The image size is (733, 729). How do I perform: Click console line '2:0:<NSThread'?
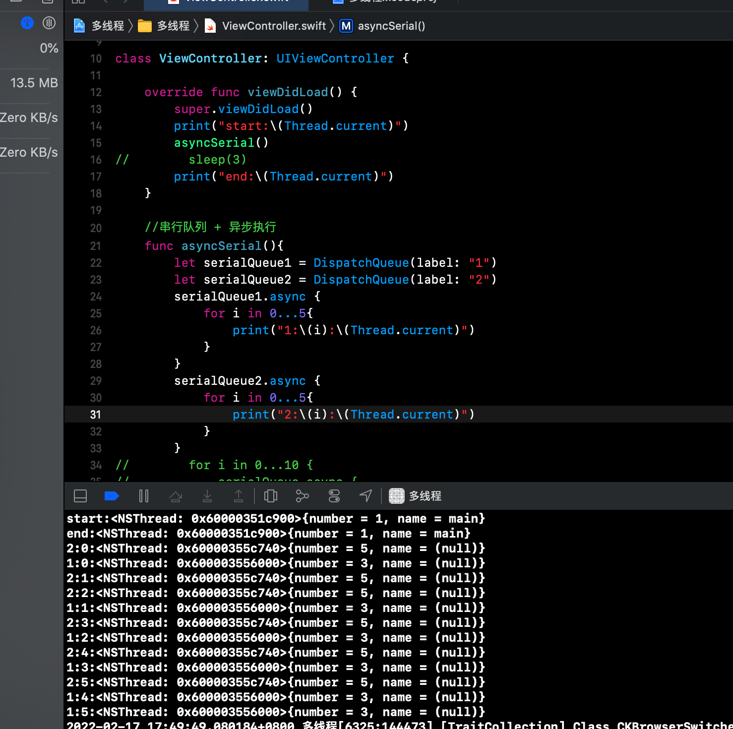tap(276, 548)
